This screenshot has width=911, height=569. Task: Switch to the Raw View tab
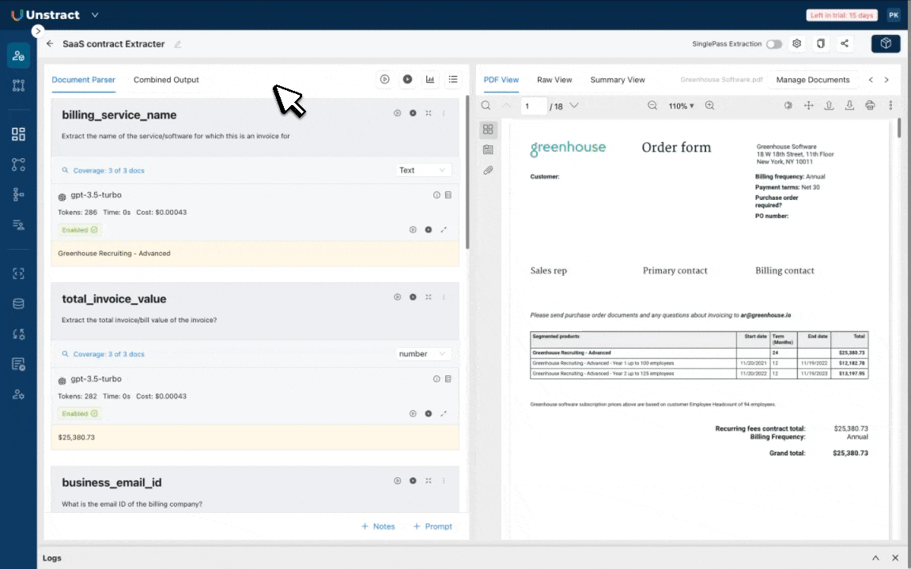[554, 80]
